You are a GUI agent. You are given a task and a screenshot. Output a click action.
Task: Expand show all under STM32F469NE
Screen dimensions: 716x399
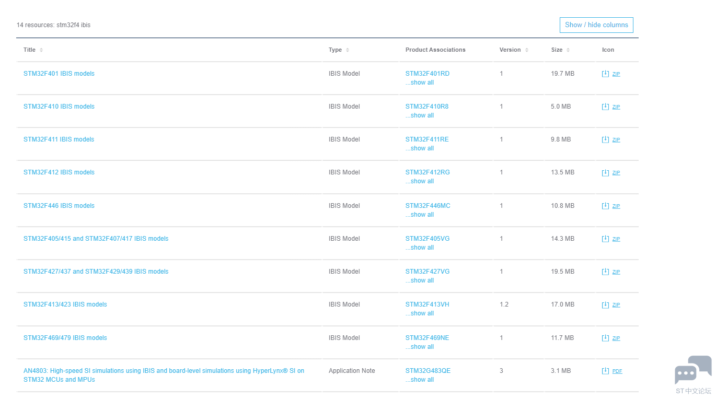click(x=420, y=347)
